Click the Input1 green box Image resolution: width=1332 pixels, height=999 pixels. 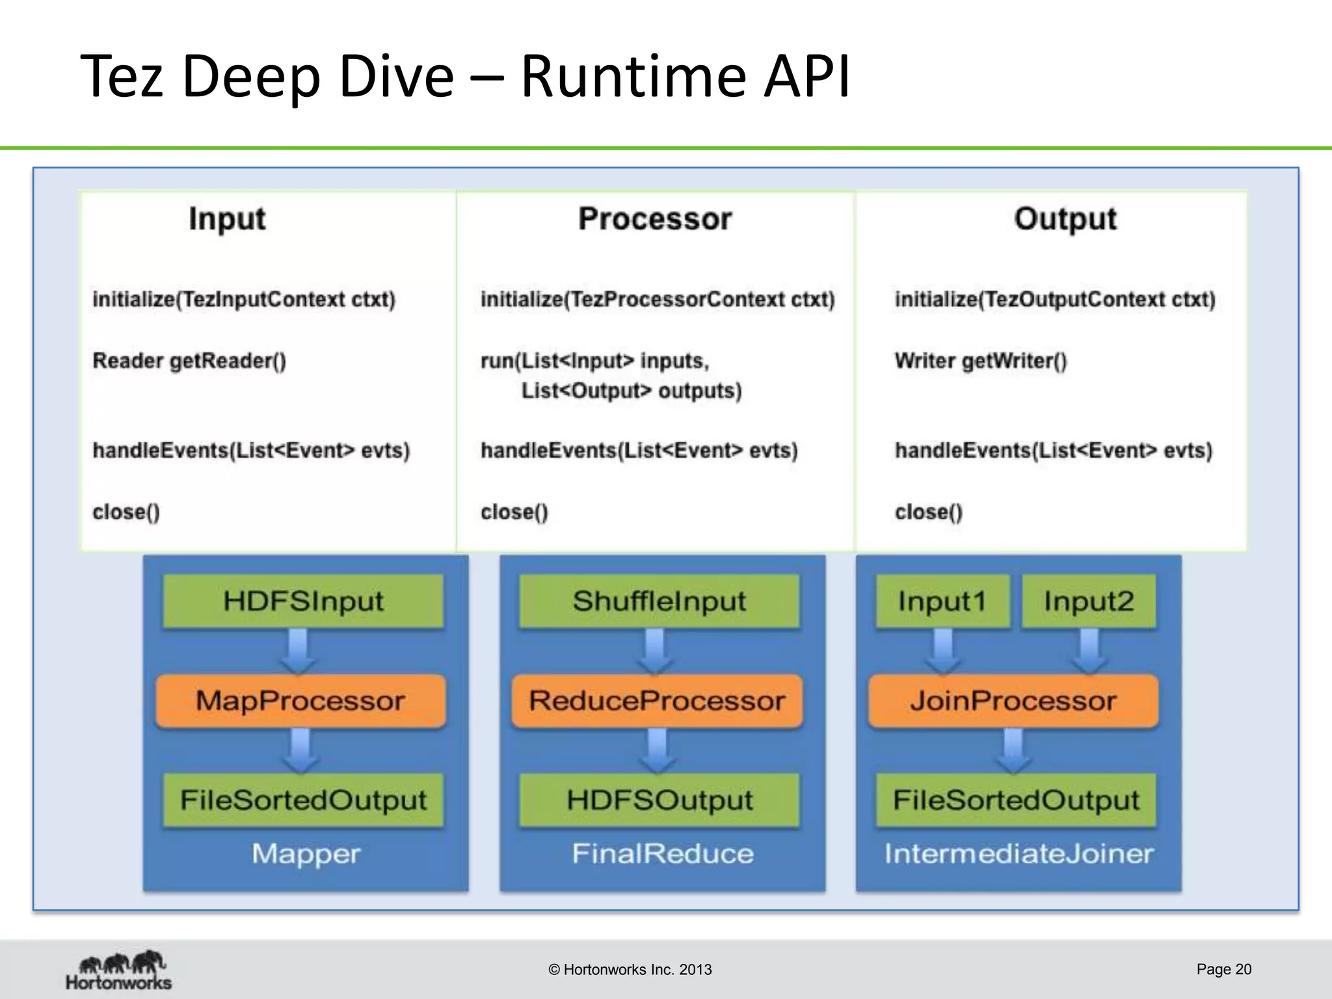pos(943,601)
